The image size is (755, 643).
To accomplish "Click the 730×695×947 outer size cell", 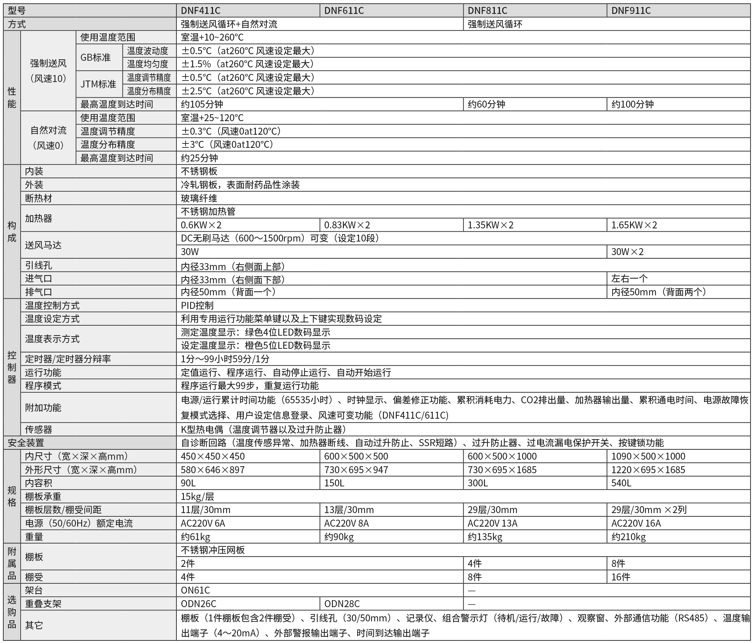I will tap(392, 470).
